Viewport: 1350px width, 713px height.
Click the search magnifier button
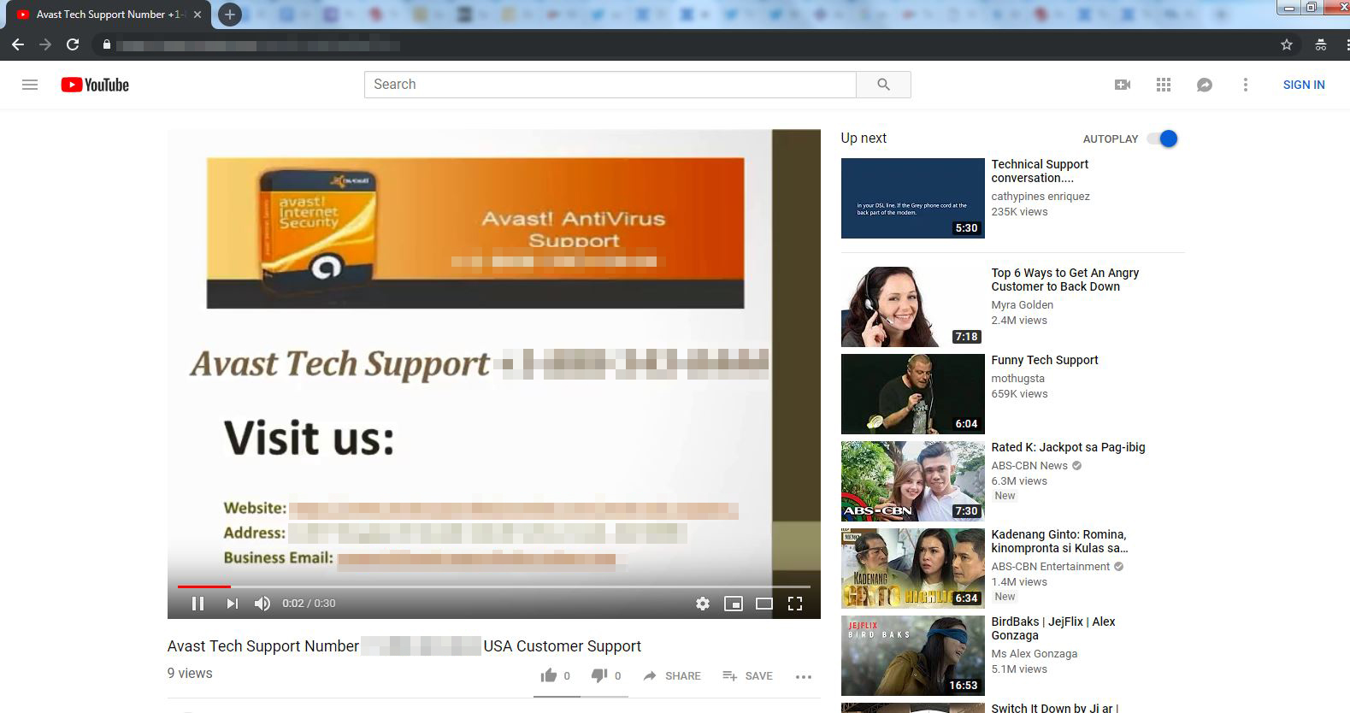883,85
